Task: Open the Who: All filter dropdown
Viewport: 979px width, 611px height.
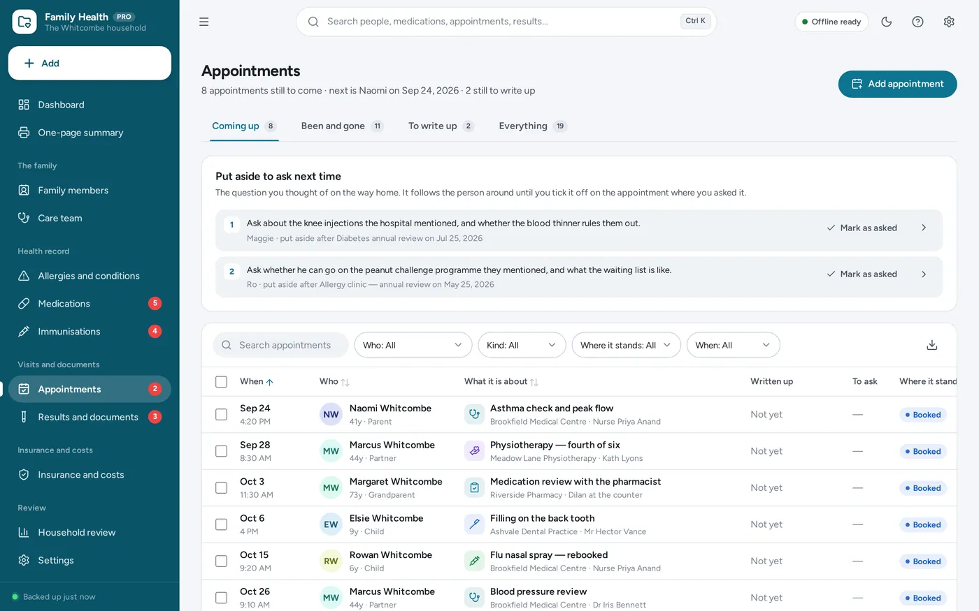Action: 413,345
